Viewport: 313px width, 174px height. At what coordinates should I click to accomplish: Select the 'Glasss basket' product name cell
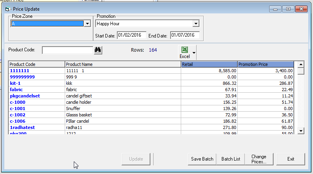point(123,115)
